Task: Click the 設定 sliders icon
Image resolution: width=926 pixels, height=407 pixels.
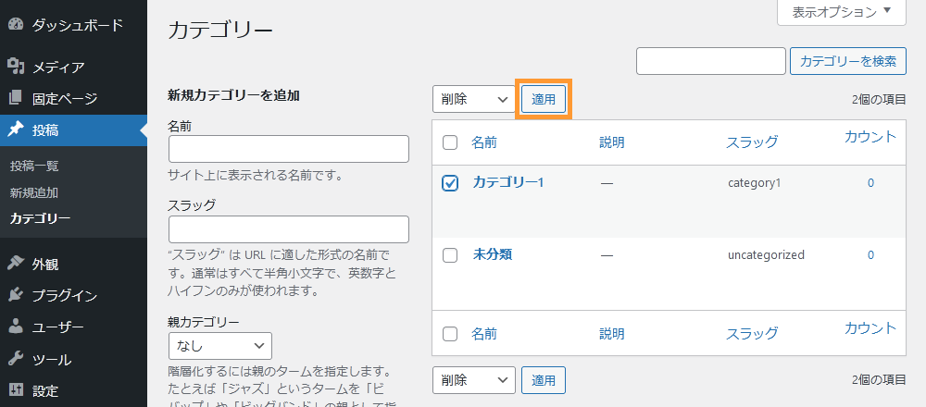Action: coord(16,390)
